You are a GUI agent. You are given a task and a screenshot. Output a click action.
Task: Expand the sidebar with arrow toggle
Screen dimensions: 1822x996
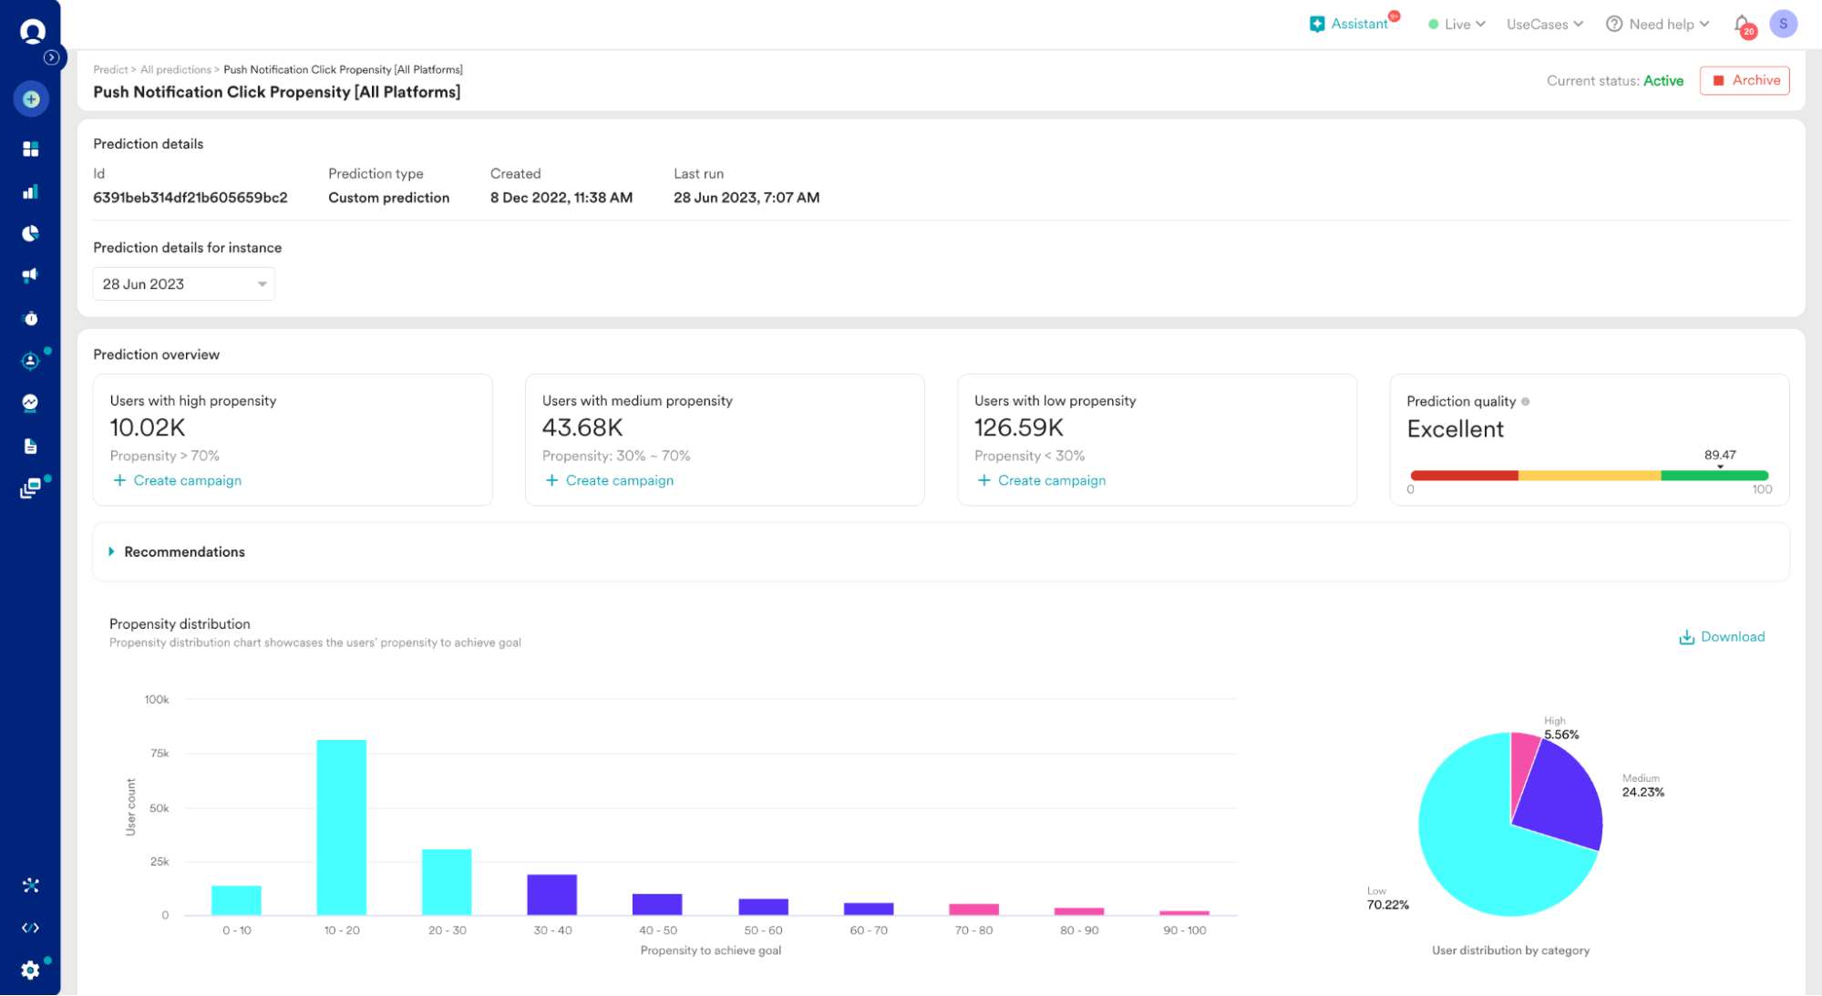(52, 57)
